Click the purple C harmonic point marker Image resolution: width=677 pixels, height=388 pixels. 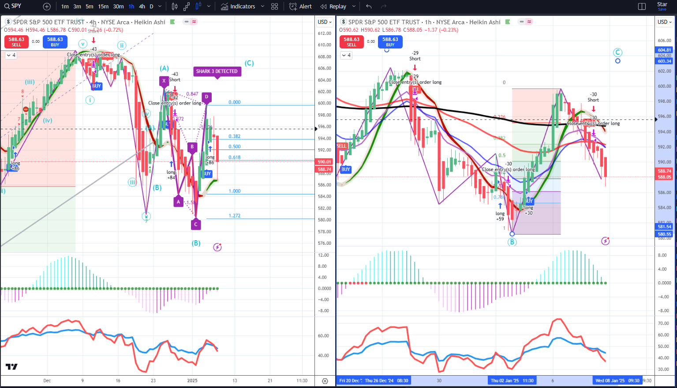coord(196,224)
